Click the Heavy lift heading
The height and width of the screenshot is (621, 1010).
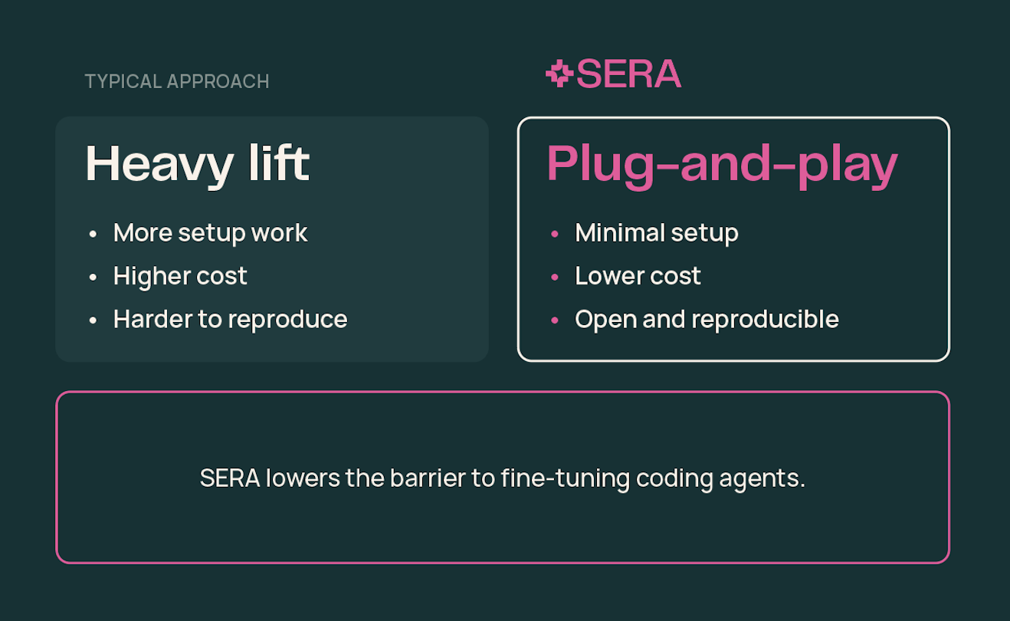pyautogui.click(x=198, y=163)
